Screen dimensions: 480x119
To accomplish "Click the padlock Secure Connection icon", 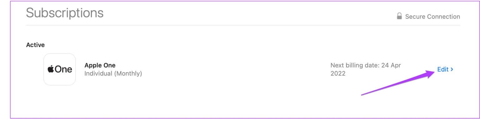I will [x=399, y=16].
